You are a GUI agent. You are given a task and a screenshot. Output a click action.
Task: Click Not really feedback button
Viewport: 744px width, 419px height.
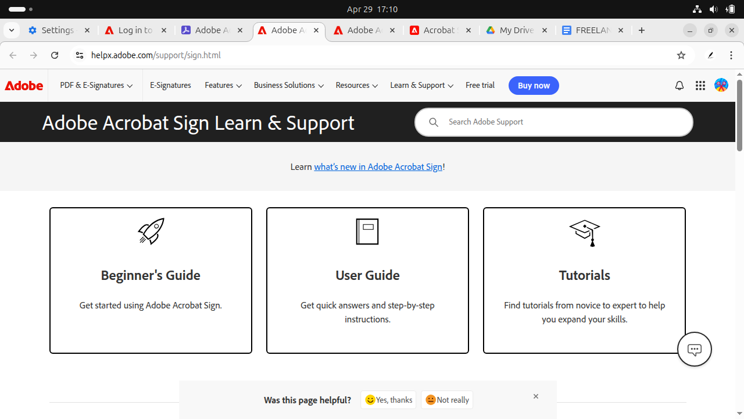pos(447,400)
